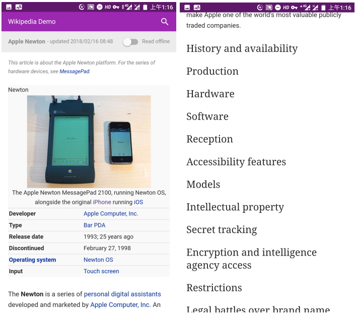Viewport: 356px width, 315px height.
Task: Tap the right phone's activity monitor status icon
Action: coord(197,8)
